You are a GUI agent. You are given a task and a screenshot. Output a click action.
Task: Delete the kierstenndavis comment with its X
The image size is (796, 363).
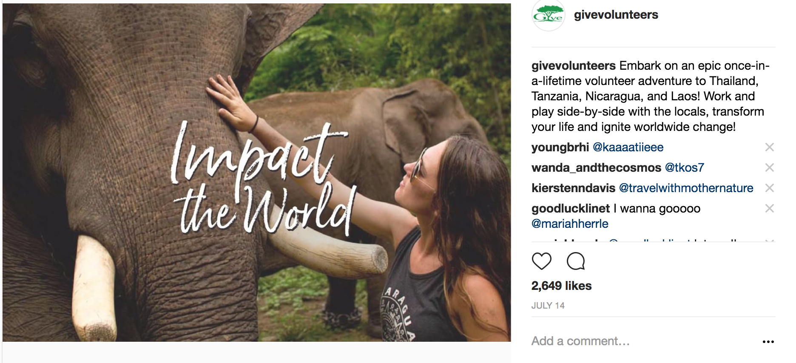pyautogui.click(x=769, y=188)
